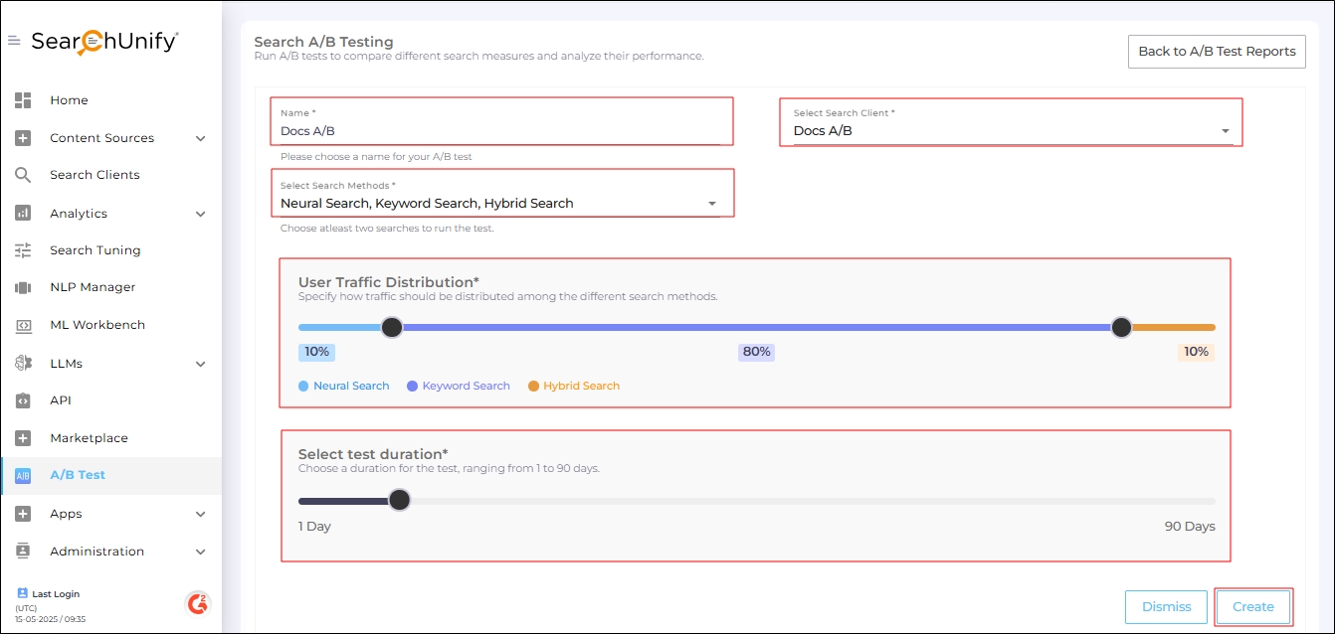1335x634 pixels.
Task: Click the test duration slider handle
Action: pos(399,500)
